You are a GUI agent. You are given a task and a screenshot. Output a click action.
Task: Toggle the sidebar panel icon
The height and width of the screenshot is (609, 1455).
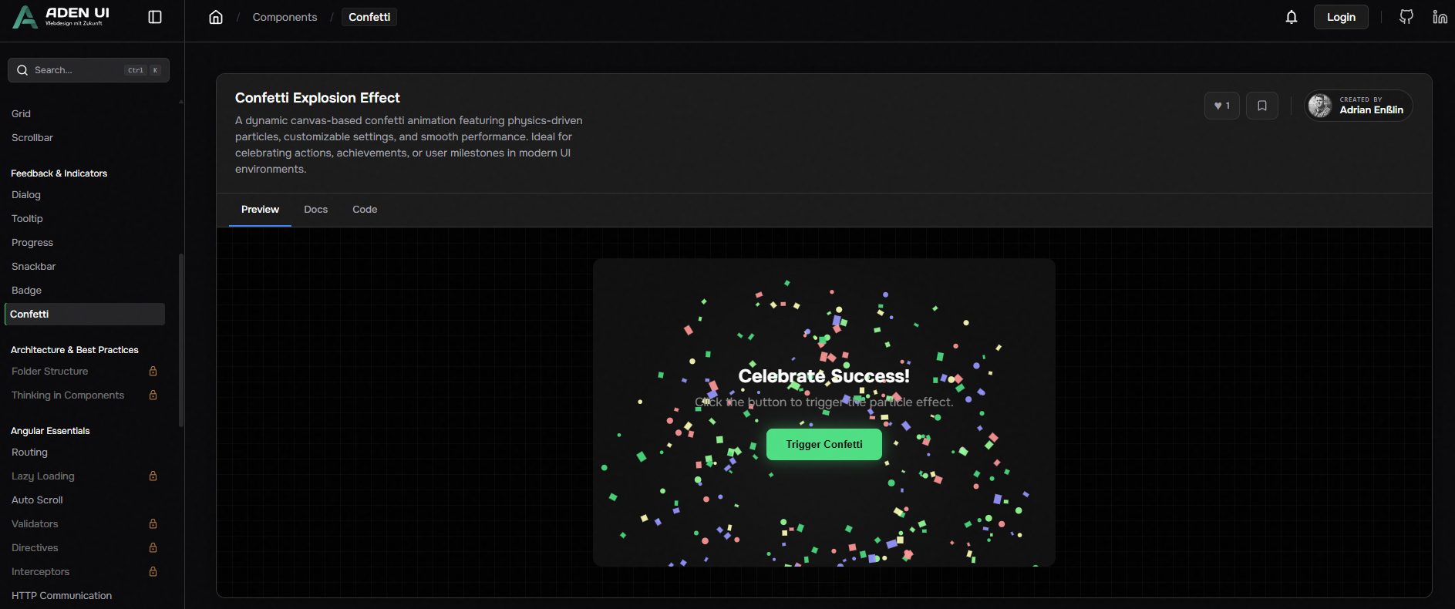155,17
